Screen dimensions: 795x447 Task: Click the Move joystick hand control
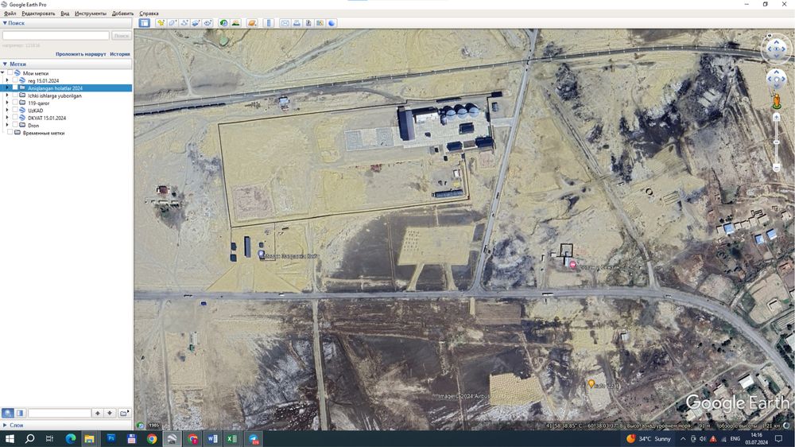coord(776,80)
